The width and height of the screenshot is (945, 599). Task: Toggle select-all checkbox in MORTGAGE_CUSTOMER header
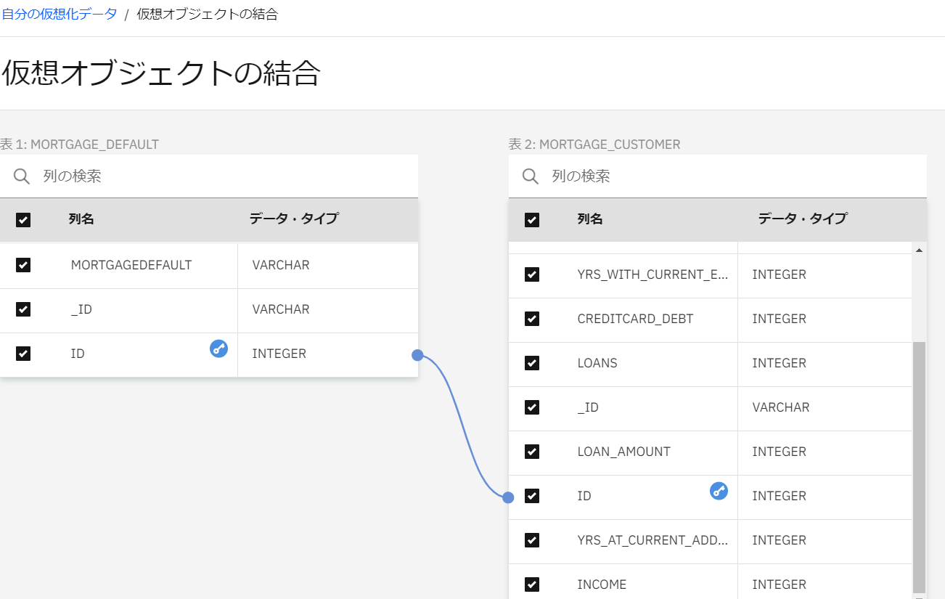[x=532, y=220]
